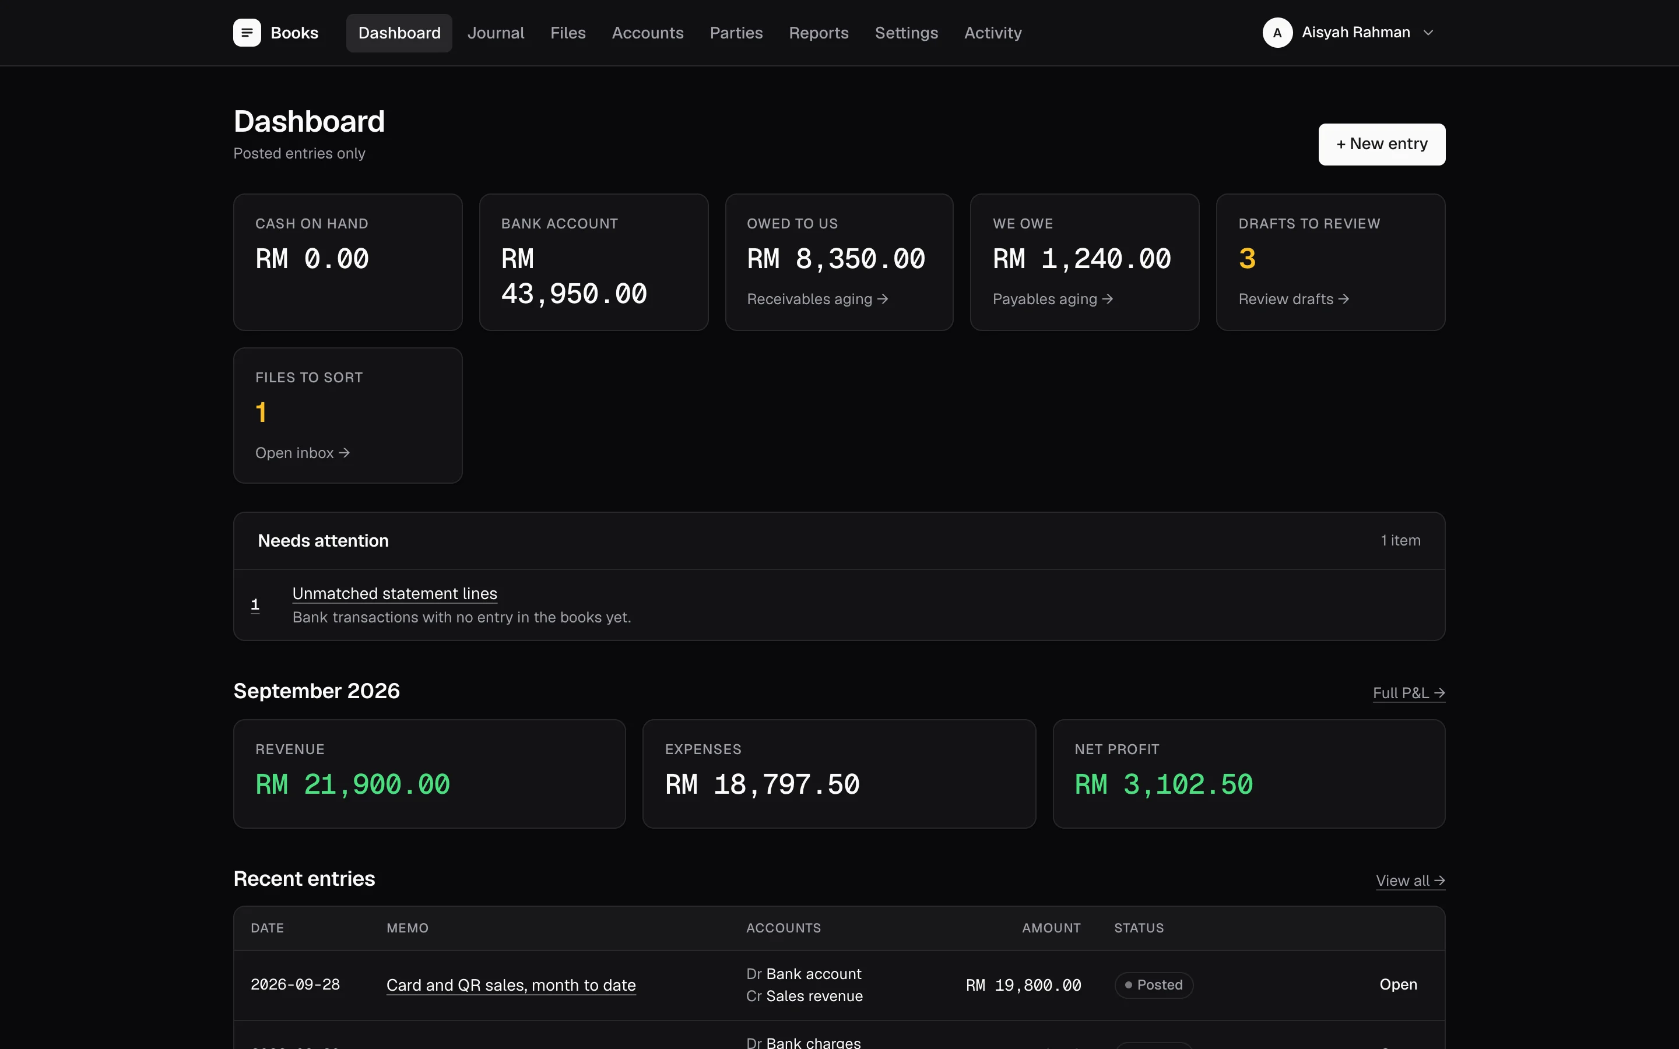
Task: Click the Posted status badge
Action: click(x=1153, y=985)
